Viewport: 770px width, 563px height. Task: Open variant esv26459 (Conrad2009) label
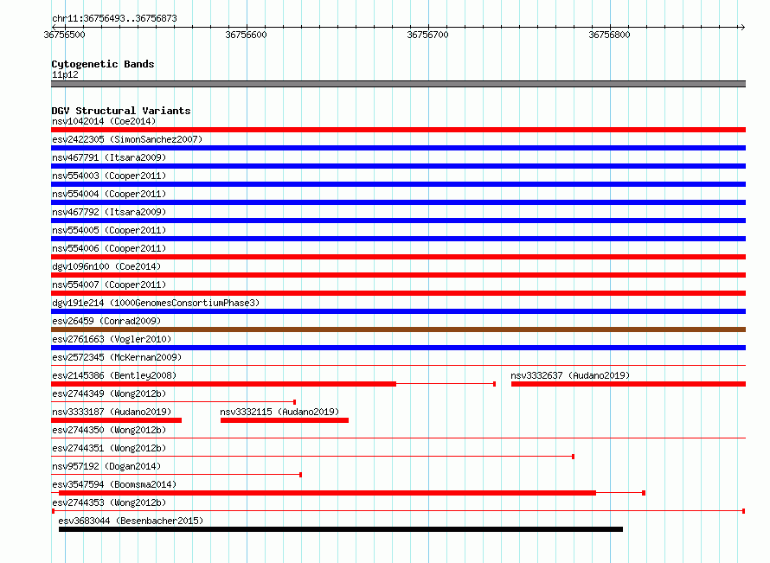pos(106,321)
